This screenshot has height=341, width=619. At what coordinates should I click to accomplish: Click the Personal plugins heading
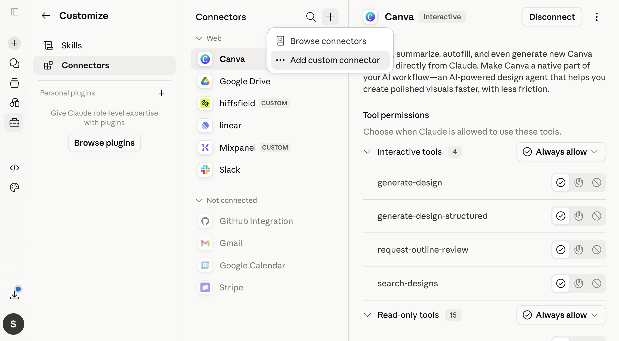[x=67, y=93]
